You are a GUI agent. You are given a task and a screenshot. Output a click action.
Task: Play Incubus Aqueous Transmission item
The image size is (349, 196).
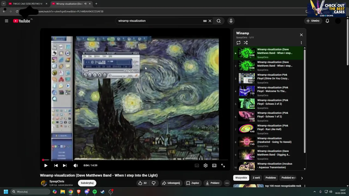click(x=269, y=166)
